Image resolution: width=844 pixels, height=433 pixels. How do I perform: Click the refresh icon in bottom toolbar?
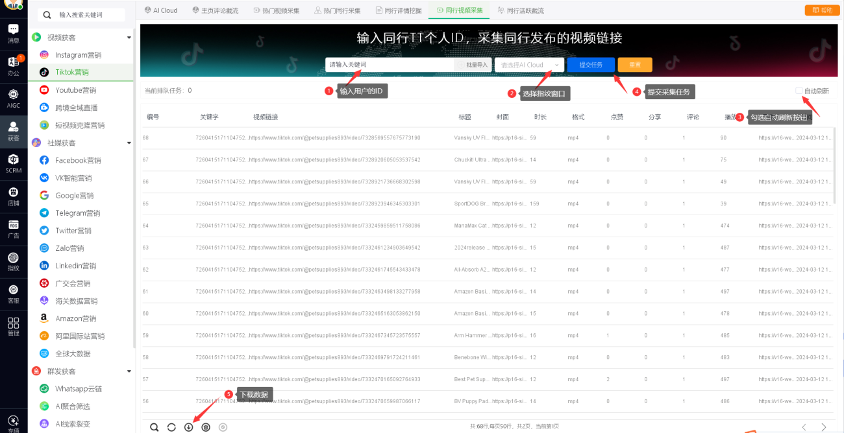pos(171,427)
